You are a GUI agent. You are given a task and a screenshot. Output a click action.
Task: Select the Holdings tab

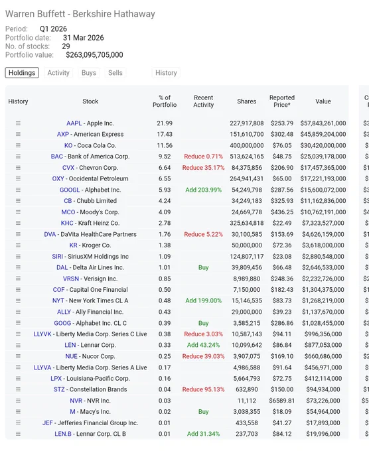point(22,73)
